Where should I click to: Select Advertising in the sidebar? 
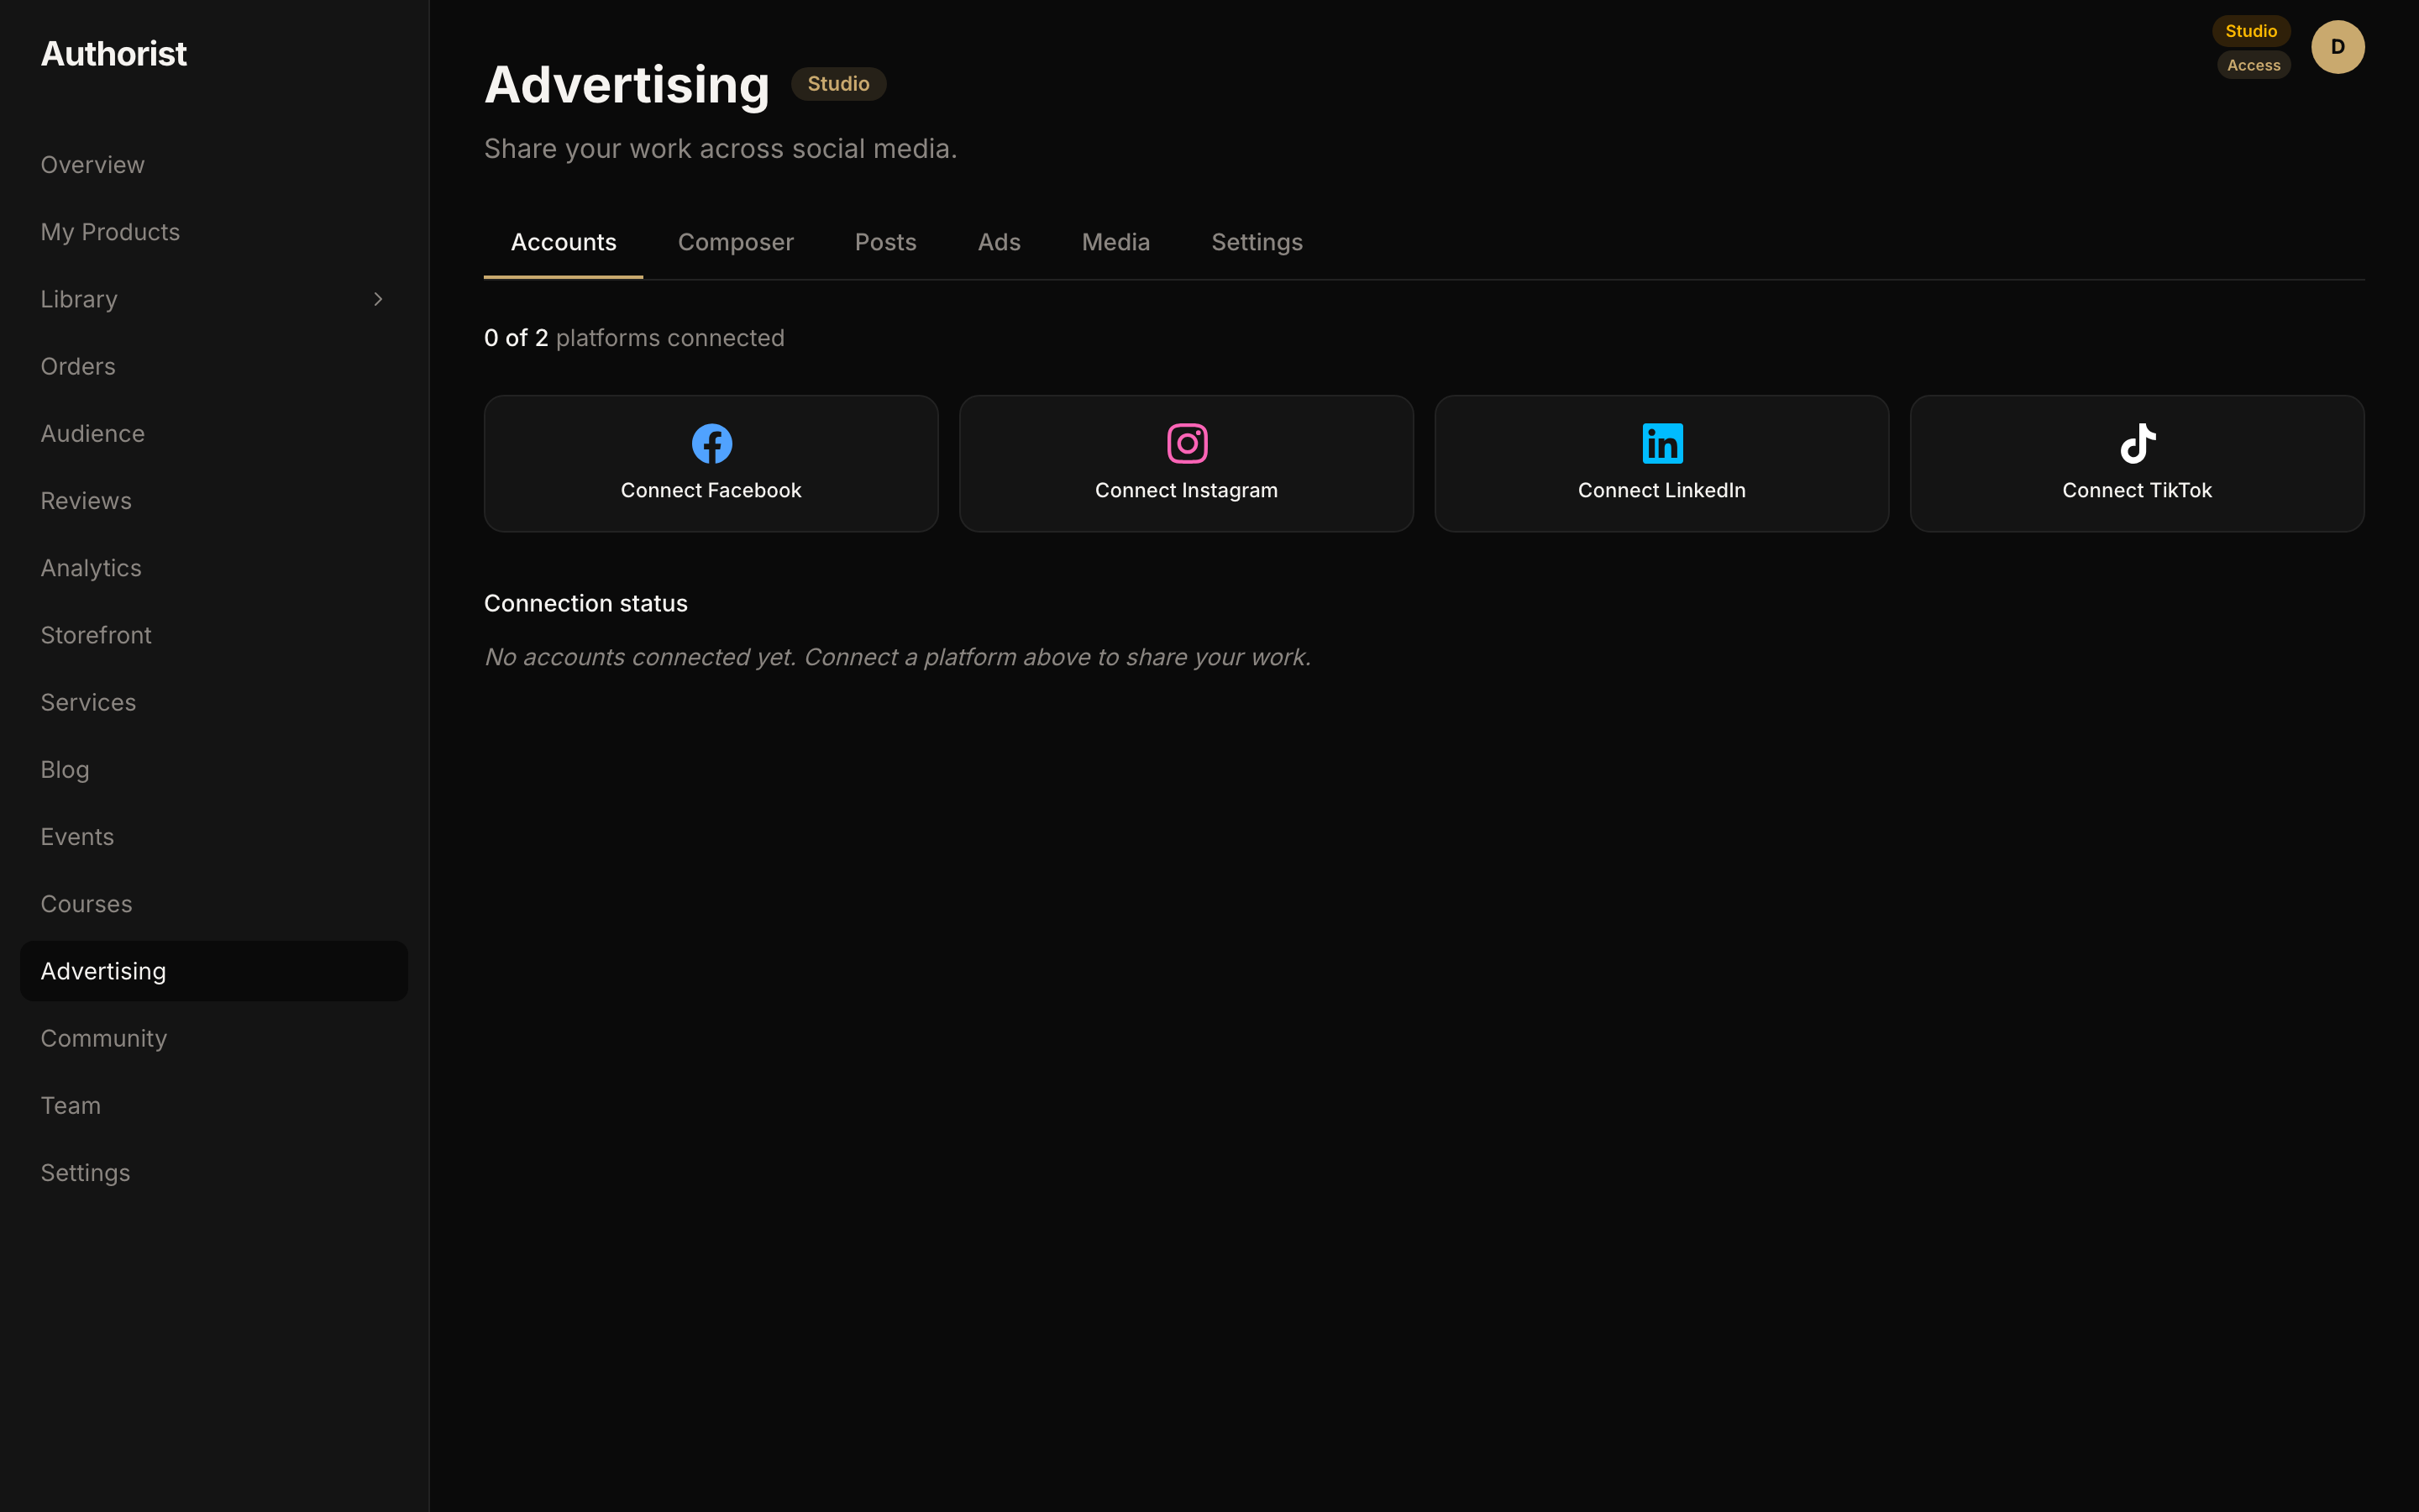click(x=214, y=971)
